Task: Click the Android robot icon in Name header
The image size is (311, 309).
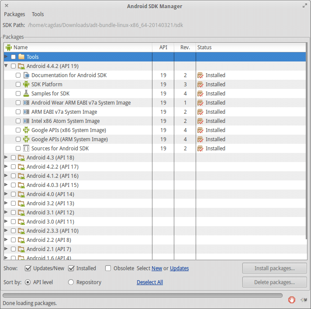Action: [x=9, y=48]
